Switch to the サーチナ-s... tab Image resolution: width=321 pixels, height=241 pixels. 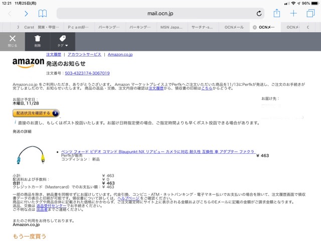click(202, 27)
